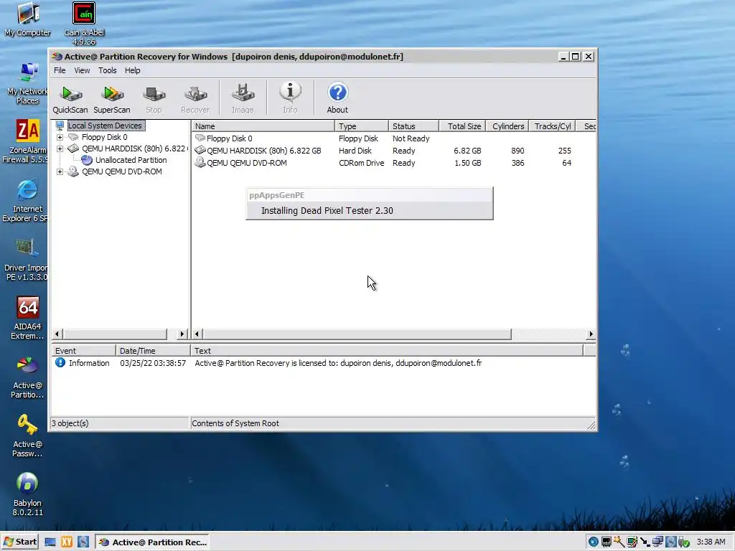Sort by the Cylinders column header

coord(507,126)
